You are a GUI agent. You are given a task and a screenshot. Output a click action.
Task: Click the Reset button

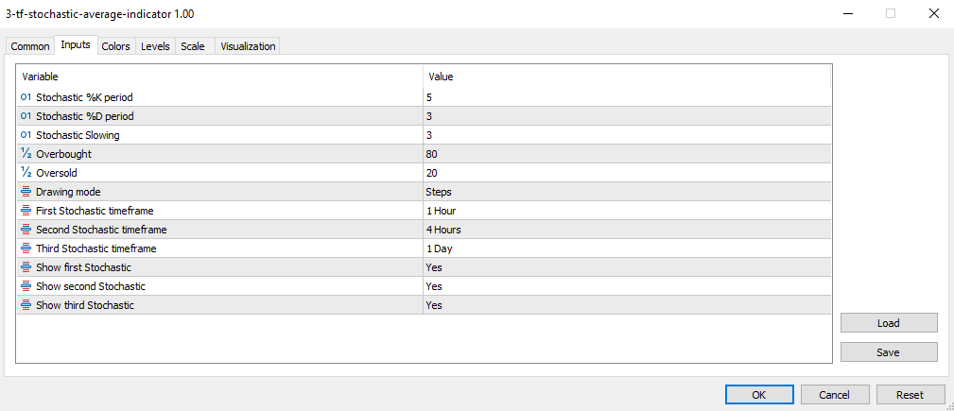pyautogui.click(x=910, y=395)
